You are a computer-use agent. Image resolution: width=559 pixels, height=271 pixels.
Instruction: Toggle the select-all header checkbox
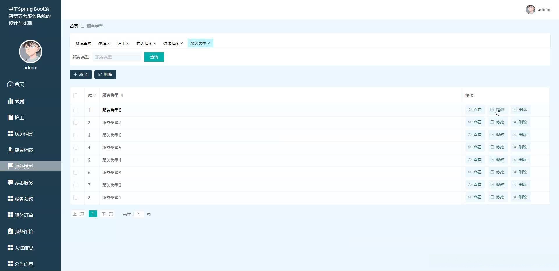click(x=75, y=95)
